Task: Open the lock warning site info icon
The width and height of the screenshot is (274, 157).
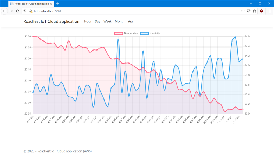Action: click(x=31, y=11)
